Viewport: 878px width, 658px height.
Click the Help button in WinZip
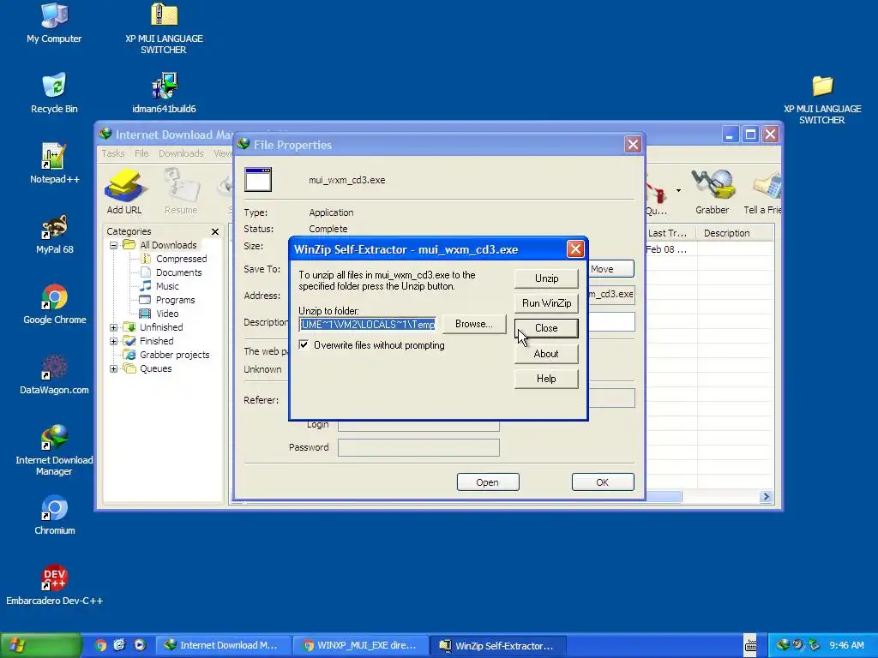tap(546, 379)
